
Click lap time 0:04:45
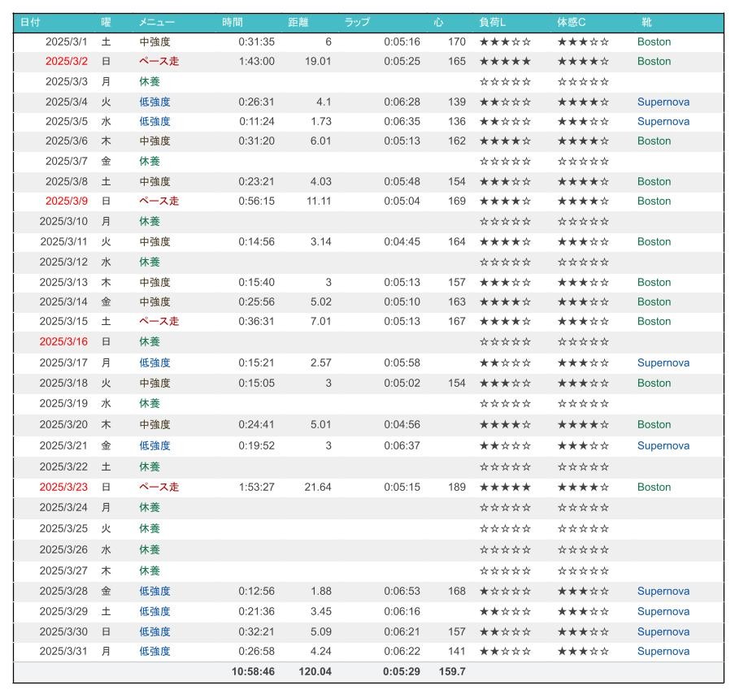click(x=402, y=242)
